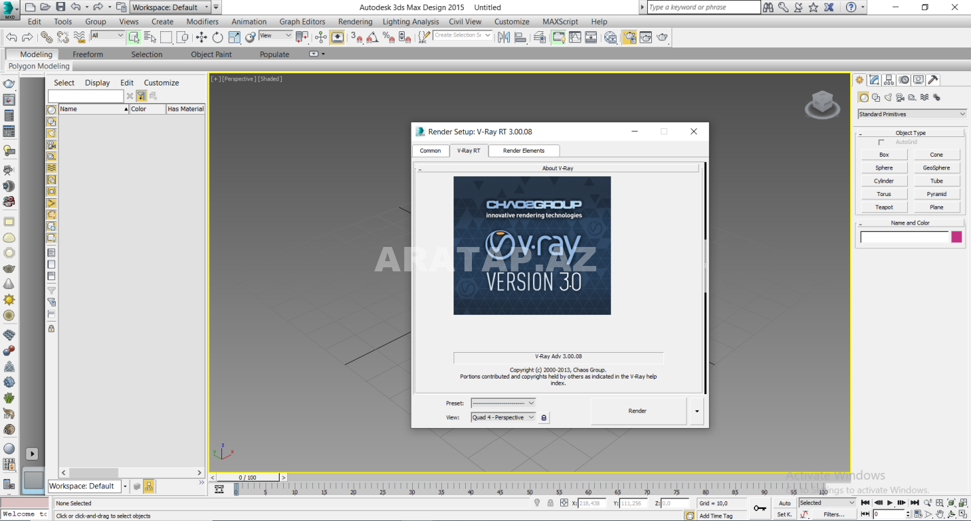Switch to the Freeform ribbon tab
The height and width of the screenshot is (521, 971).
pyautogui.click(x=88, y=54)
